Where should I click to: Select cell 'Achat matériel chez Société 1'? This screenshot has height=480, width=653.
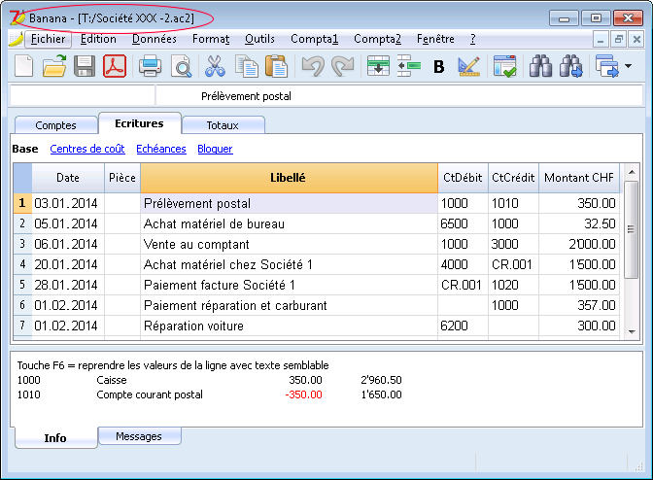[x=289, y=264]
